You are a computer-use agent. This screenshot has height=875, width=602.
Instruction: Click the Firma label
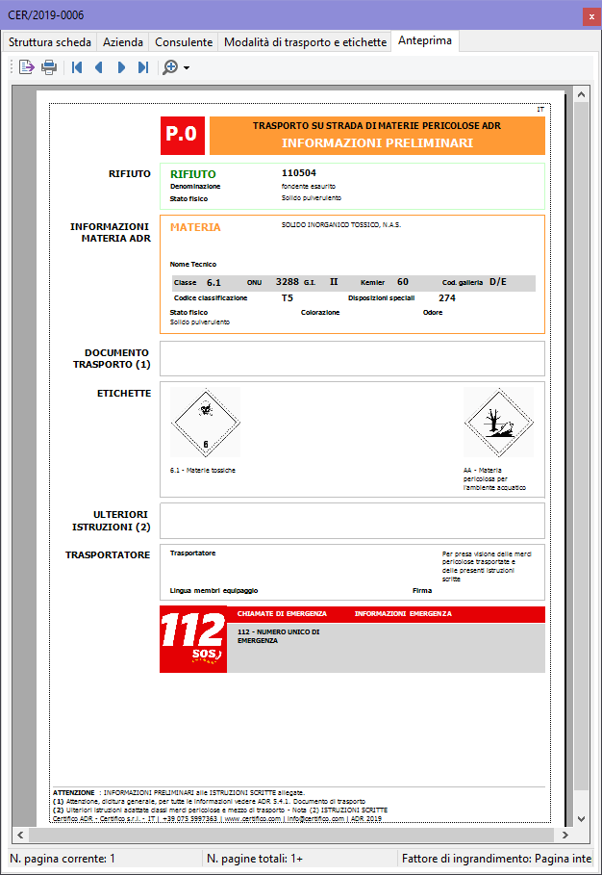tap(422, 590)
